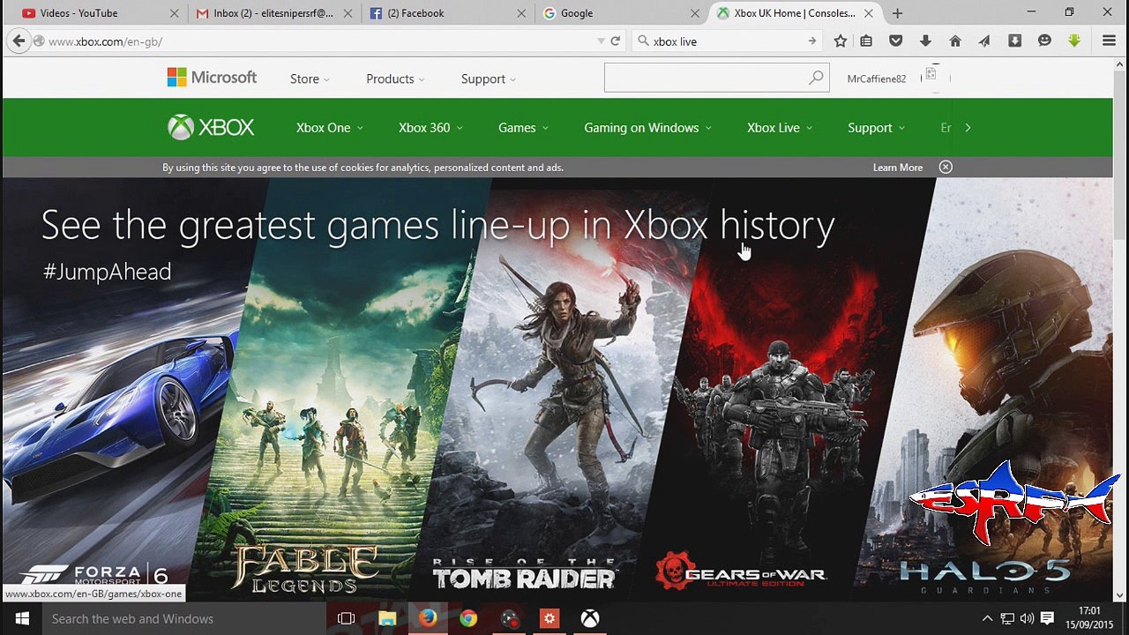The image size is (1129, 635).
Task: Select the Rise of the Tomb Raider panel
Action: click(564, 388)
